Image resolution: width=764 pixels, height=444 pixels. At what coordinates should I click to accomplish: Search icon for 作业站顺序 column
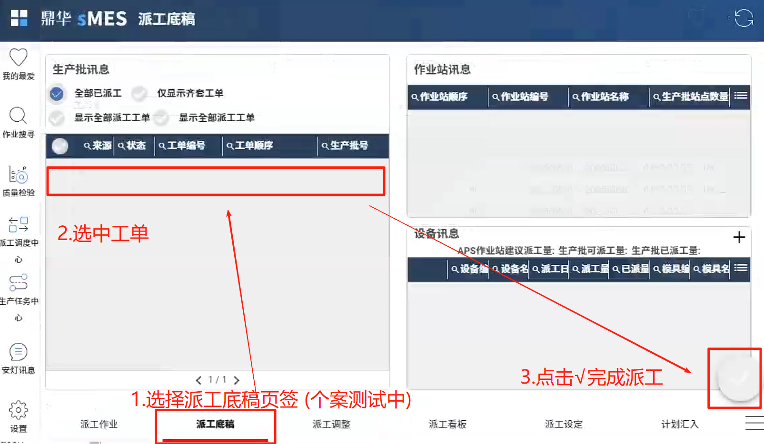pyautogui.click(x=415, y=97)
